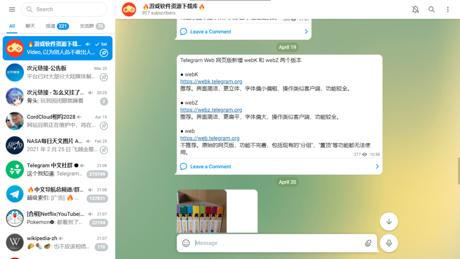
Task: Leave a Comment on the top message
Action: pyautogui.click(x=210, y=32)
